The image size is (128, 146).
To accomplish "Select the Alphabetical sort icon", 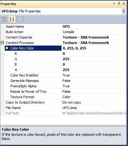I will [x=12, y=19].
